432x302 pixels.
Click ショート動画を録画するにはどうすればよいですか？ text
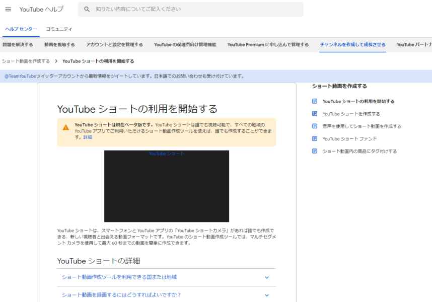[121, 295]
